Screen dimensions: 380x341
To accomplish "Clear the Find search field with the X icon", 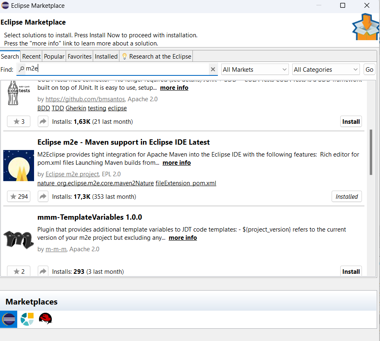I will (x=213, y=69).
